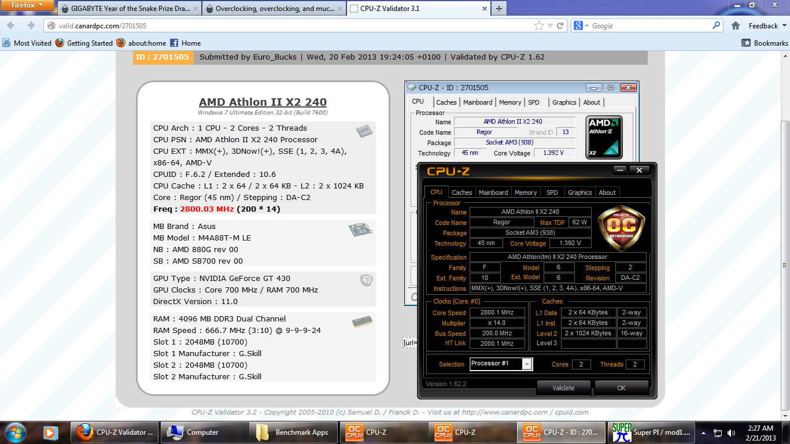This screenshot has width=790, height=444.
Task: Open the Firefox application menu button
Action: click(x=27, y=6)
